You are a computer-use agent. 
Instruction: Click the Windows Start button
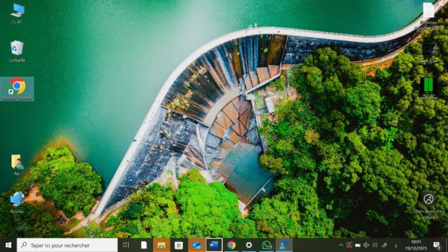8,245
